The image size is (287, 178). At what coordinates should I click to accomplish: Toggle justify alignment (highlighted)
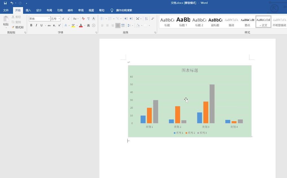coord(118,25)
